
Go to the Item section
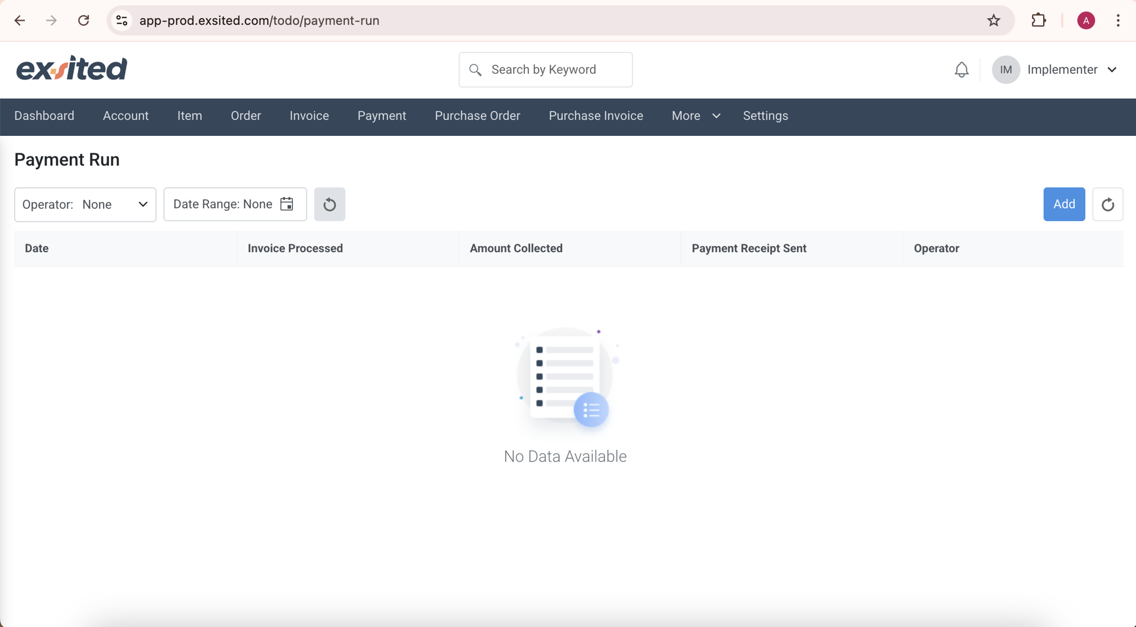click(189, 116)
